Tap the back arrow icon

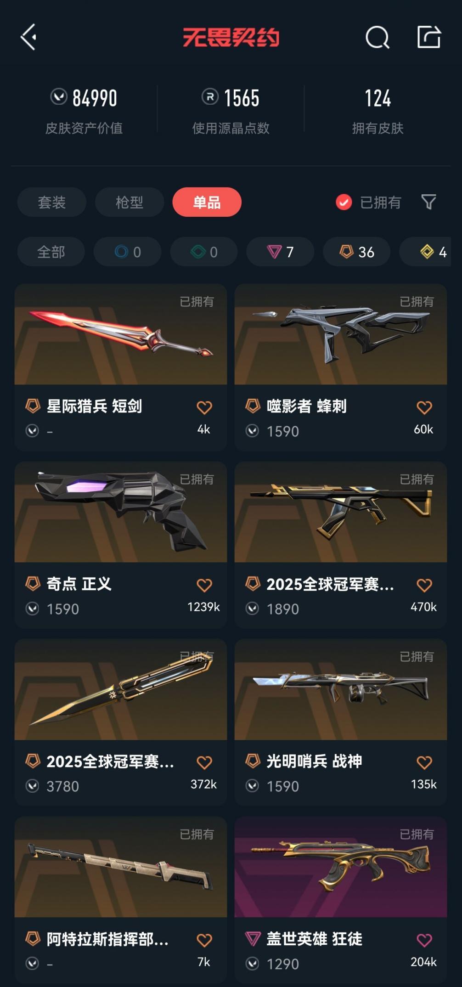click(28, 37)
